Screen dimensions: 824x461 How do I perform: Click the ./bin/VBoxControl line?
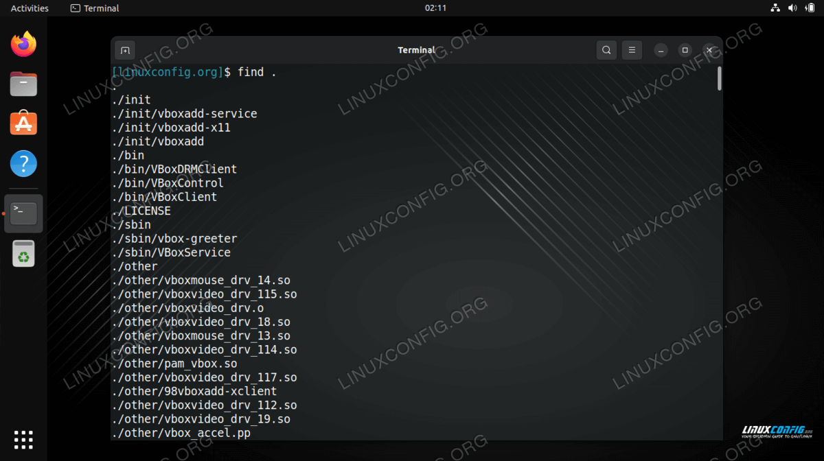168,183
